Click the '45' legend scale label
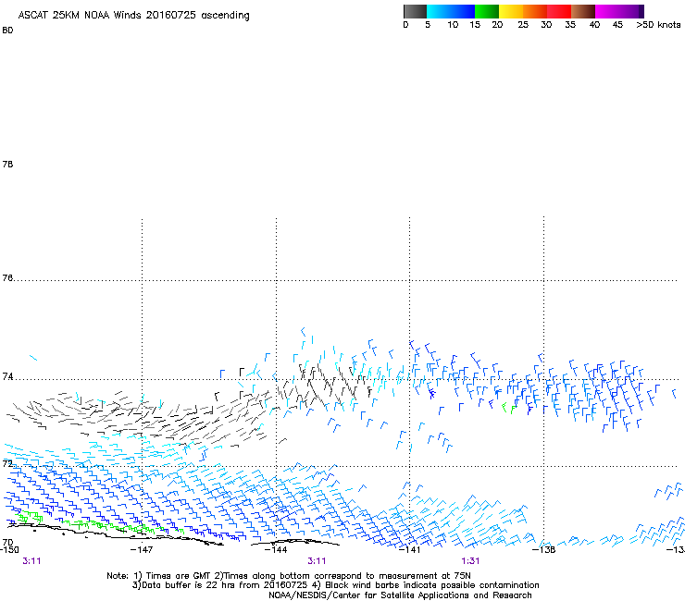This screenshot has width=685, height=601. [617, 25]
